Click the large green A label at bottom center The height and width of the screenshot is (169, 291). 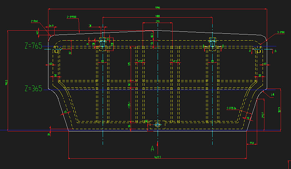point(153,148)
